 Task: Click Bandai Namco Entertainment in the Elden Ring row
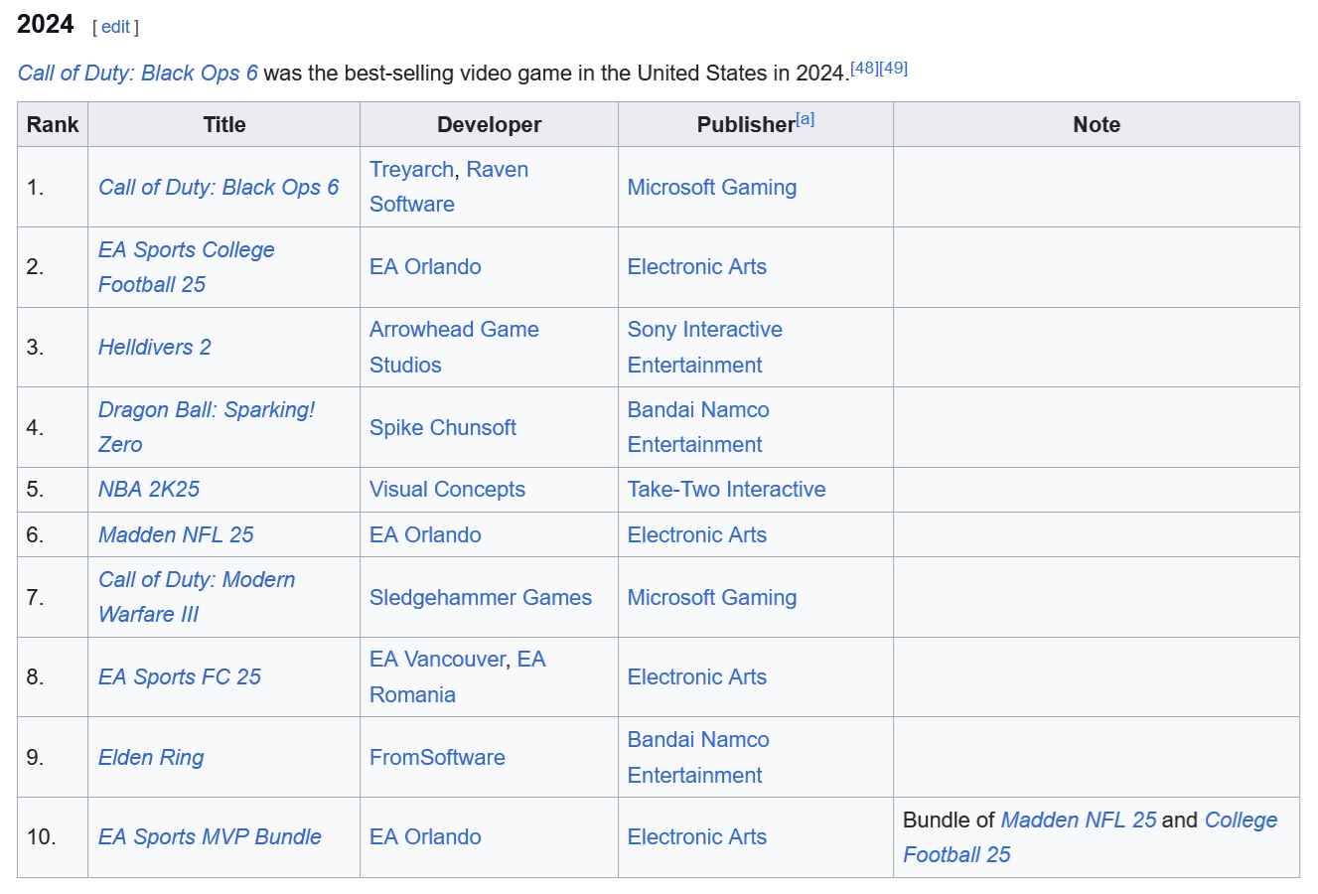(x=698, y=758)
